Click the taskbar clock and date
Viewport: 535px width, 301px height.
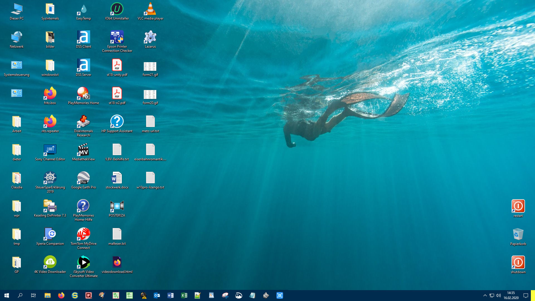click(511, 295)
